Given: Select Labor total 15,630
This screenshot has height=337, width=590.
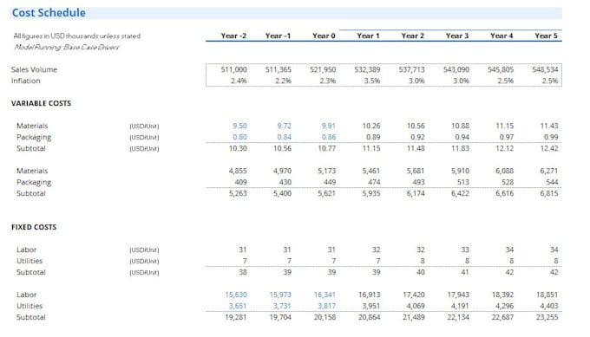Looking at the screenshot, I should click(x=236, y=295).
